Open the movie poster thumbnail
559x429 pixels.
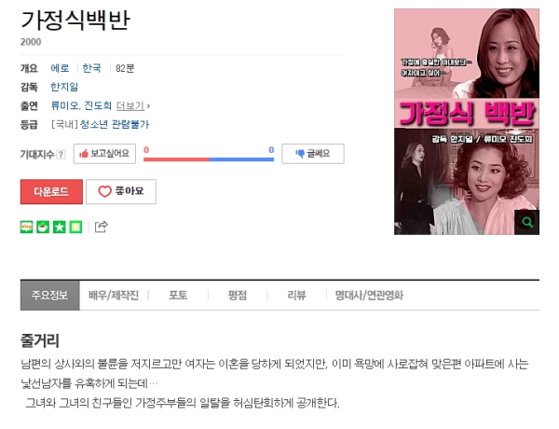(x=467, y=121)
